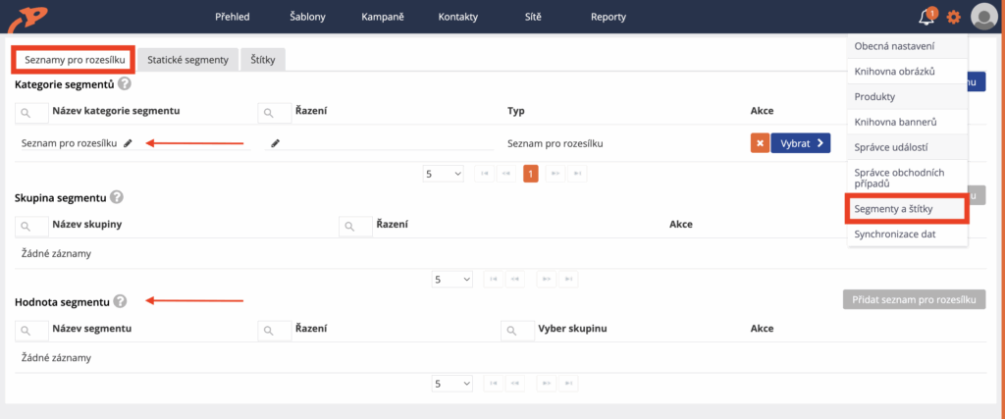Click Přidat seznam pro rozesílku button
This screenshot has height=419, width=1005.
(x=913, y=300)
